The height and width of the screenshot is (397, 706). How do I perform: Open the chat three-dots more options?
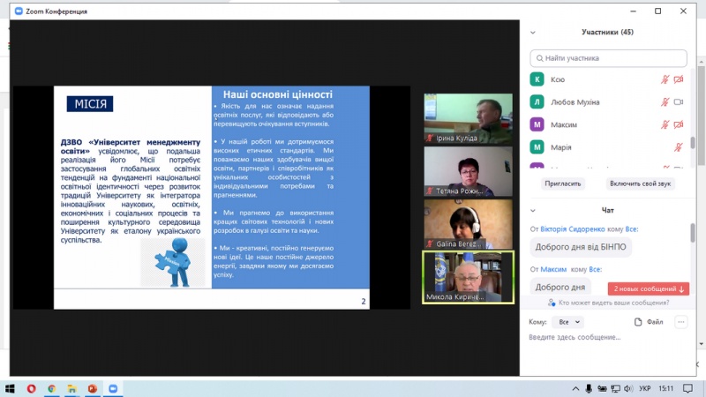(680, 323)
